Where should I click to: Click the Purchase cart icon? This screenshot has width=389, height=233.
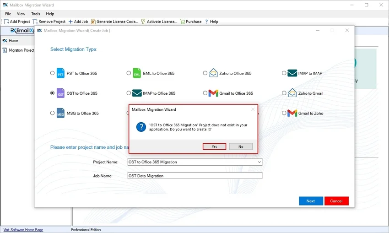point(183,22)
